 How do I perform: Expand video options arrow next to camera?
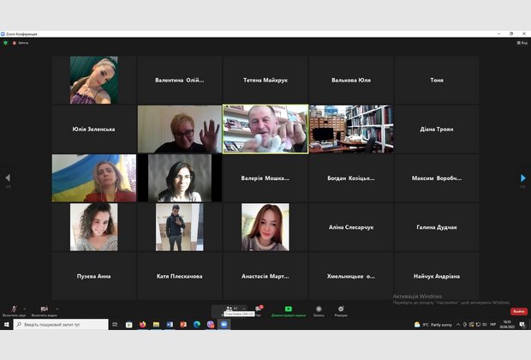click(57, 308)
